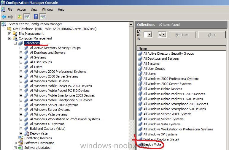The width and height of the screenshot is (229, 150).
Task: Select Build and Capture (Vista) in results list
Action: (161, 139)
